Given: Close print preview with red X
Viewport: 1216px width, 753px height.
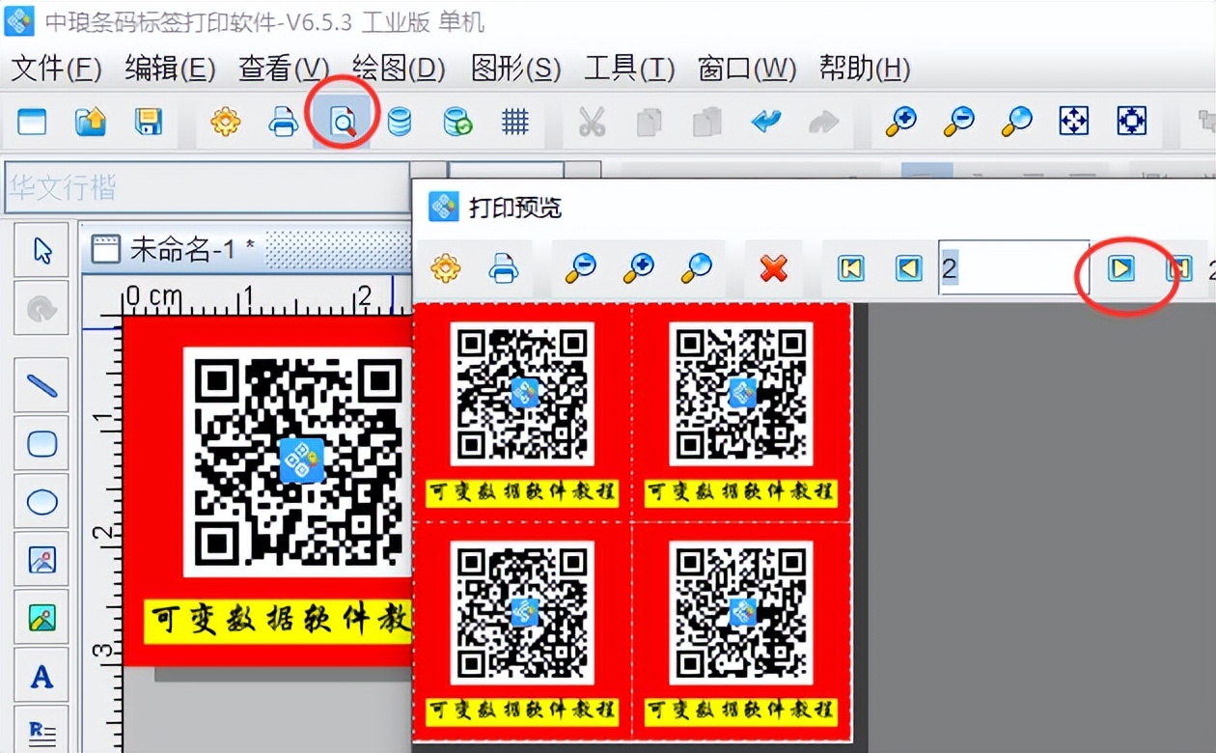Looking at the screenshot, I should click(773, 267).
